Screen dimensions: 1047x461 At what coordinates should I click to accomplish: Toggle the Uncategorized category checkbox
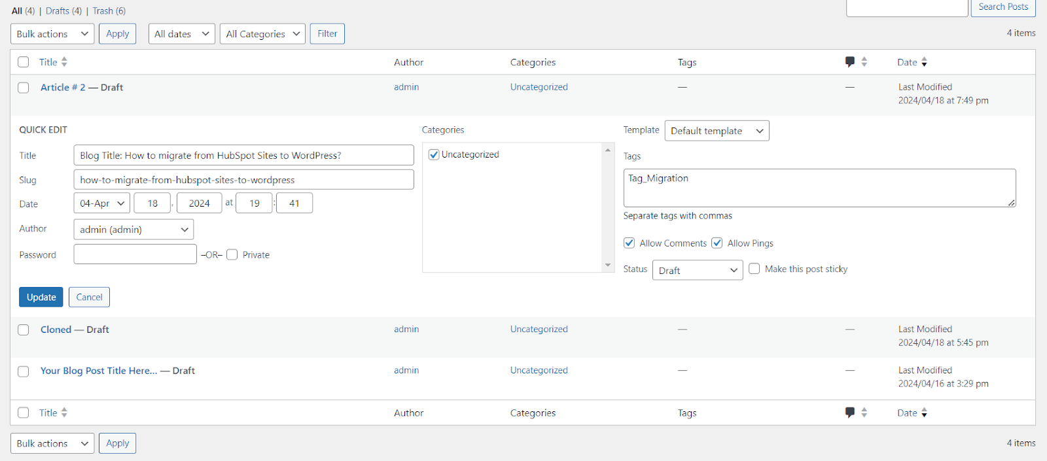pos(434,155)
